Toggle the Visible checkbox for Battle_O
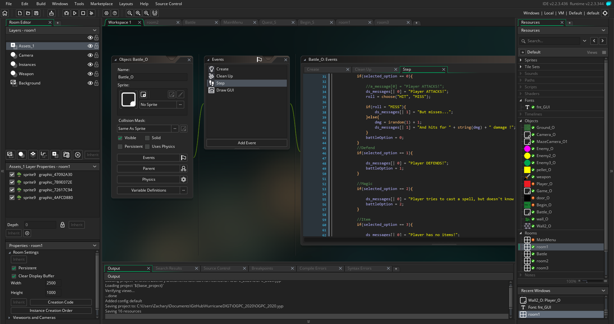The width and height of the screenshot is (614, 324). point(120,138)
